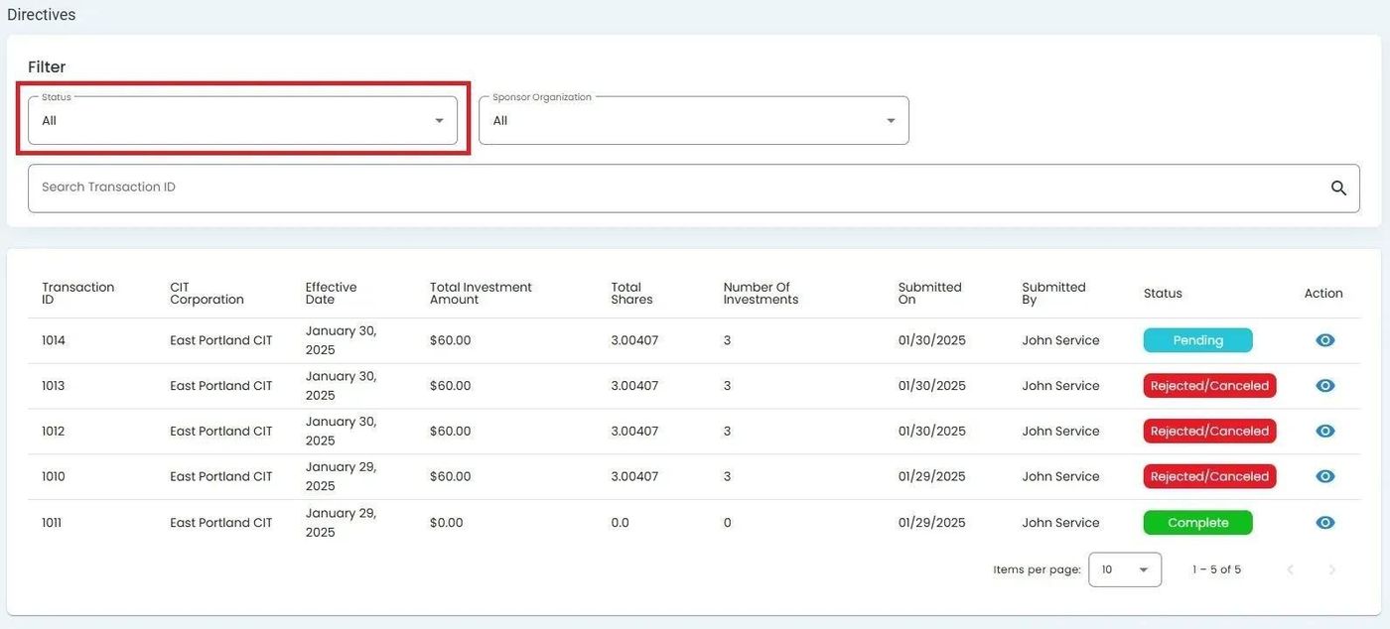1390x629 pixels.
Task: Click the Complete status badge
Action: click(x=1197, y=523)
